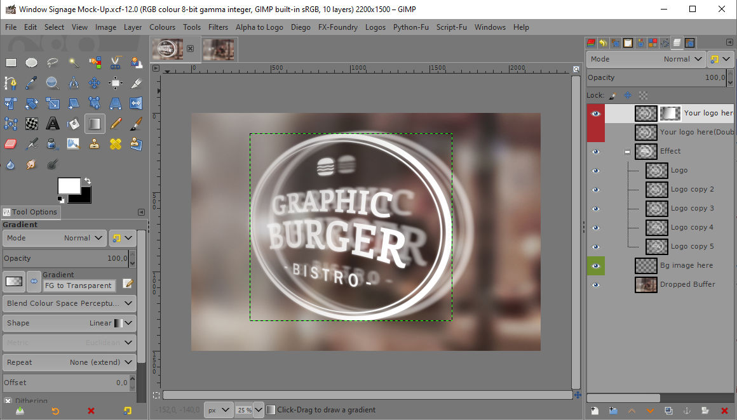
Task: Pick the Pencil tool
Action: click(x=116, y=124)
